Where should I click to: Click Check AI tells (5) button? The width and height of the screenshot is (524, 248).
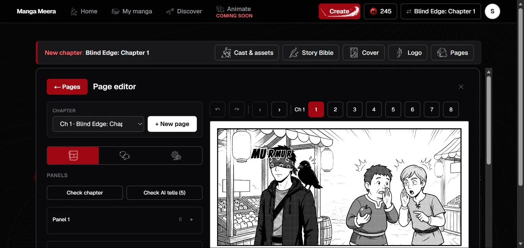[164, 193]
